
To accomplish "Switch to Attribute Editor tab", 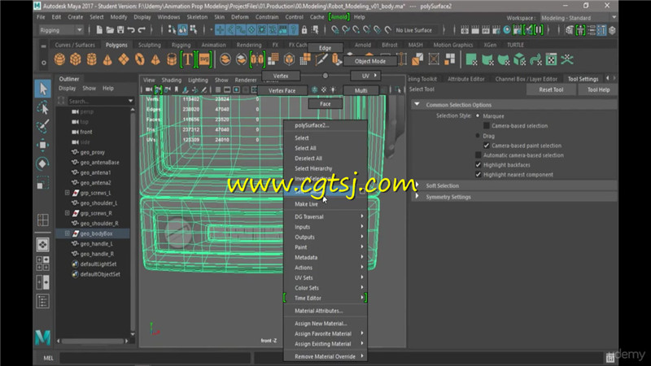I will coord(465,79).
